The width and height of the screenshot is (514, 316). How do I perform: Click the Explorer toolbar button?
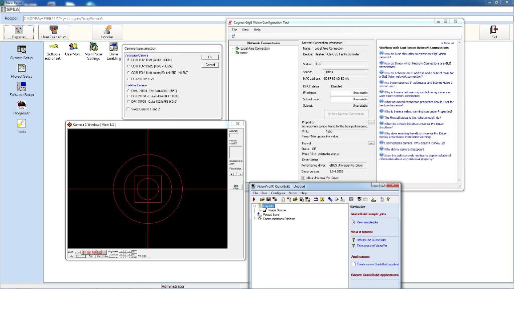pyautogui.click(x=19, y=32)
